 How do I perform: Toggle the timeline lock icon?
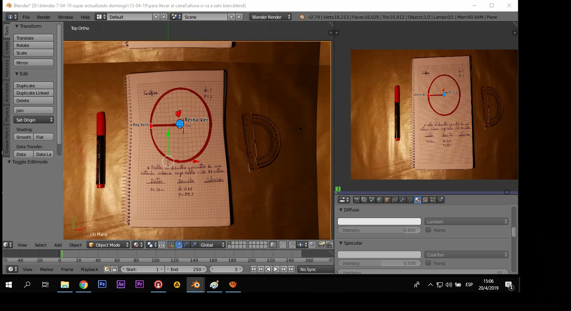pos(115,269)
